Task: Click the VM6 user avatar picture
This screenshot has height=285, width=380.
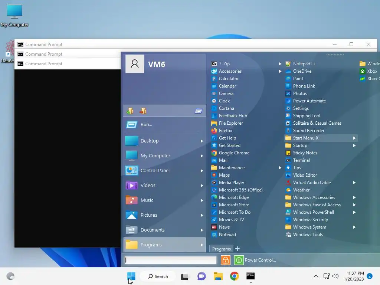Action: coord(135,64)
